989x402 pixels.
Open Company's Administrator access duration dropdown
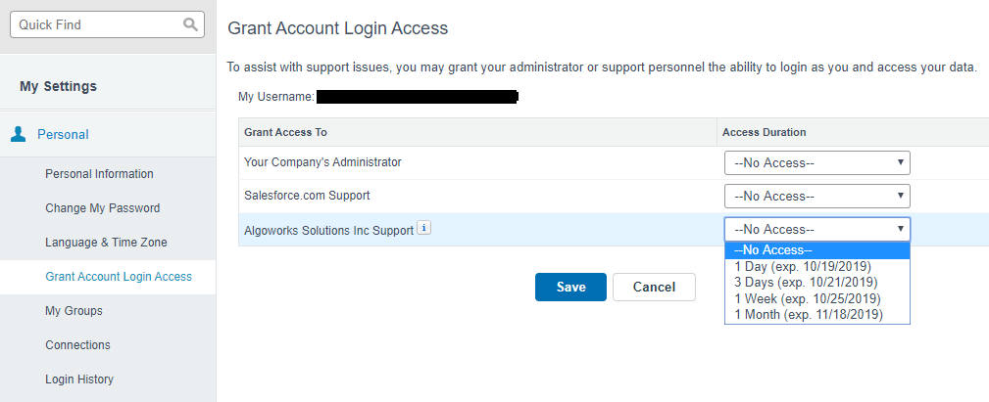click(816, 162)
